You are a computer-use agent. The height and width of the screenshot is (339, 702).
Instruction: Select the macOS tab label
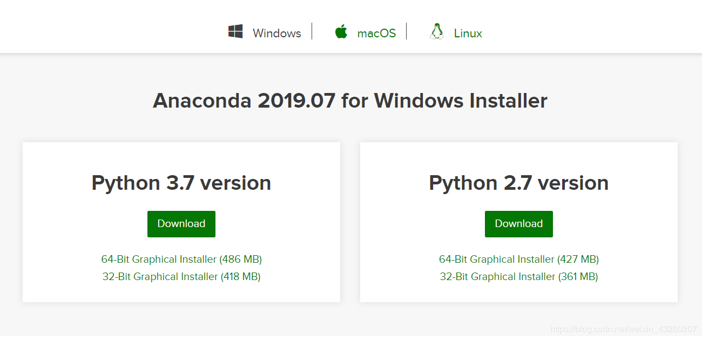coord(376,34)
